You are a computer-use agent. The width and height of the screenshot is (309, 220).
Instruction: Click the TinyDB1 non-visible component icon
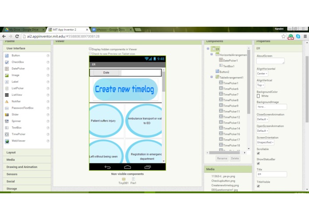pyautogui.click(x=124, y=179)
